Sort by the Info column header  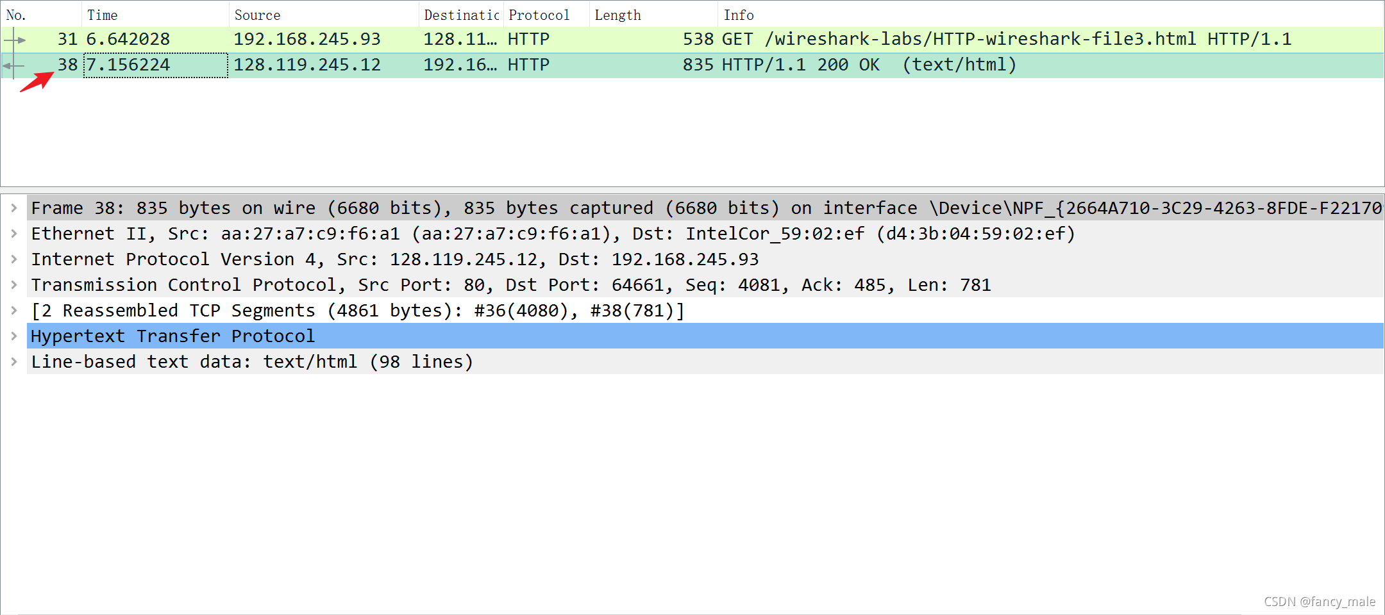click(1050, 15)
